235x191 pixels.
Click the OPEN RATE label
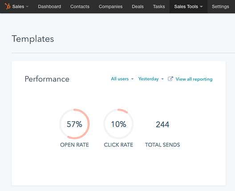pyautogui.click(x=74, y=145)
